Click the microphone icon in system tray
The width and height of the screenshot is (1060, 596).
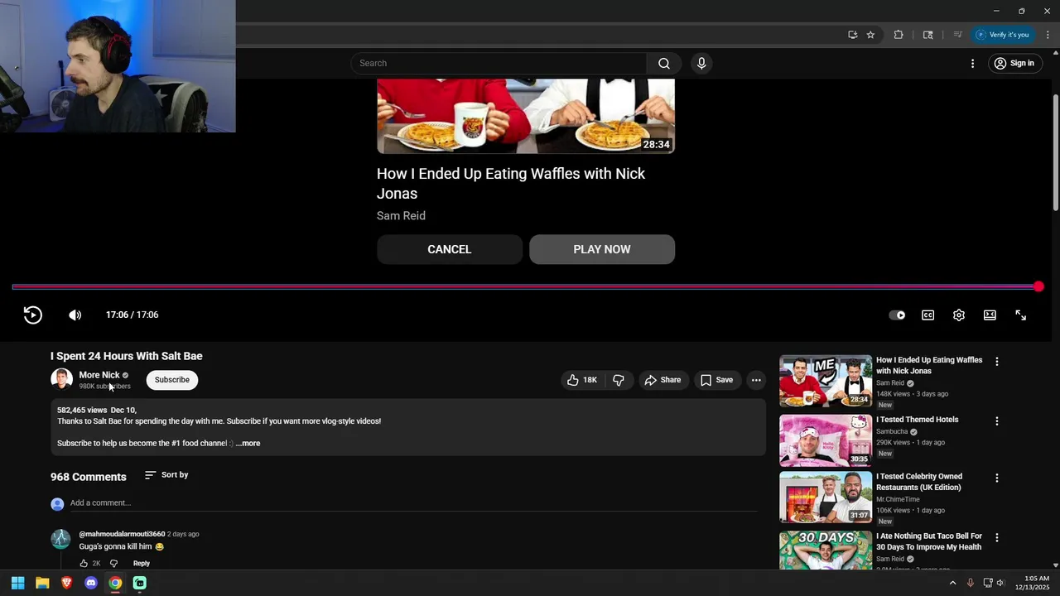click(x=970, y=583)
